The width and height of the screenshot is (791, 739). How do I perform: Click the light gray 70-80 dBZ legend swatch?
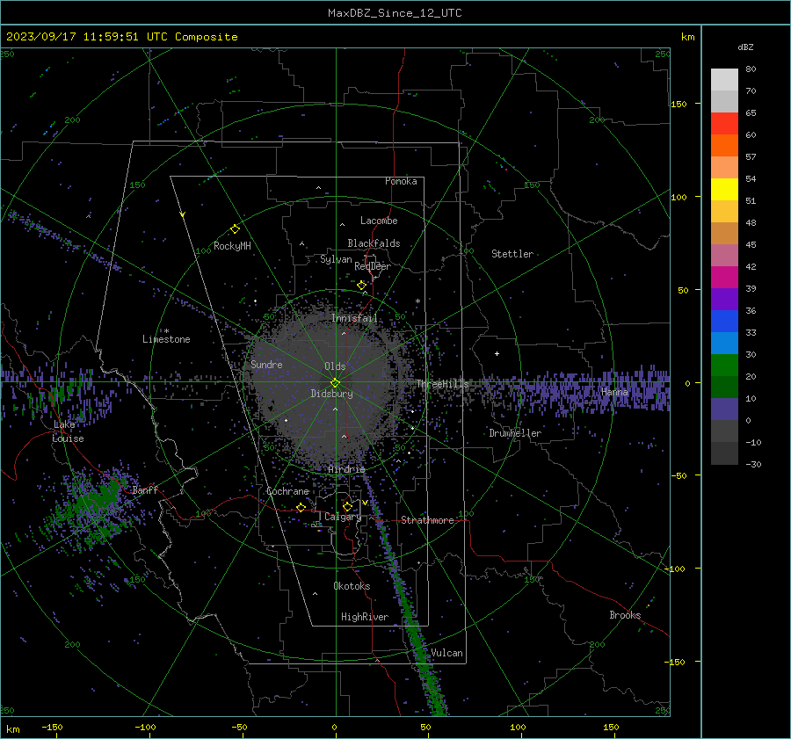pos(724,80)
